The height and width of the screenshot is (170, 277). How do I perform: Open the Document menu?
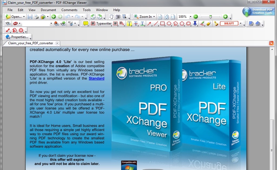48,10
